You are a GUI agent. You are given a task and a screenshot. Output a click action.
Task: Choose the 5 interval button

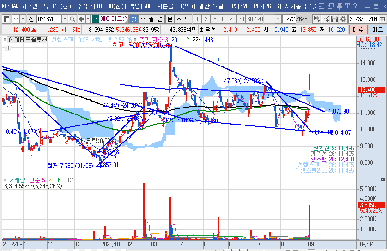tap(215, 19)
